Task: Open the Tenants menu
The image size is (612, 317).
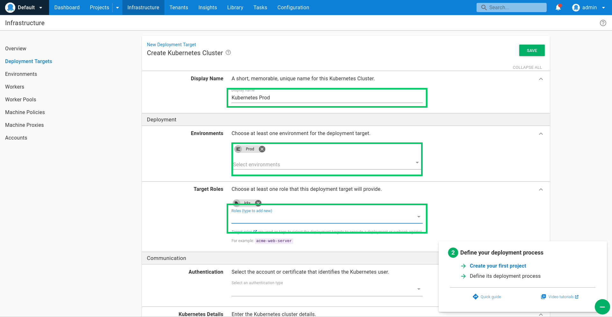Action: (179, 7)
